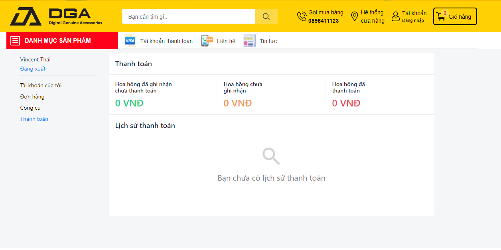
Task: Open Công cụ in the sidebar
Action: point(30,108)
